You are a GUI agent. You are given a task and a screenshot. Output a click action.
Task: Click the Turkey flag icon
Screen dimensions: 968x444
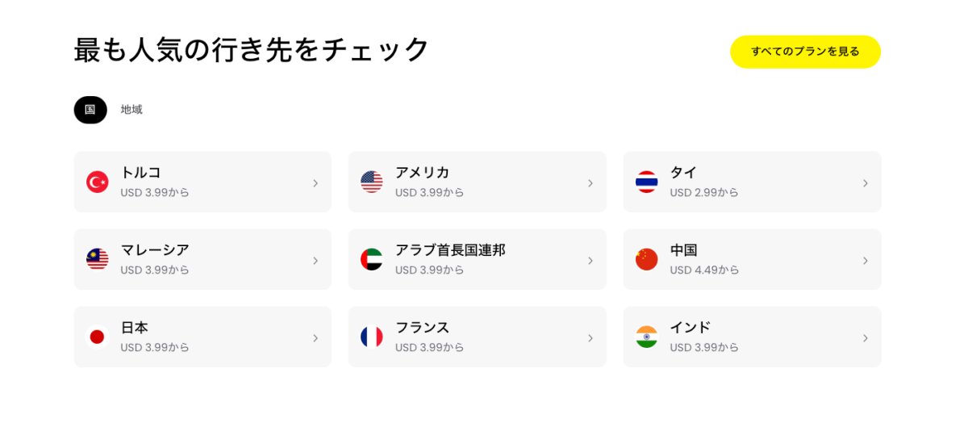coord(98,182)
